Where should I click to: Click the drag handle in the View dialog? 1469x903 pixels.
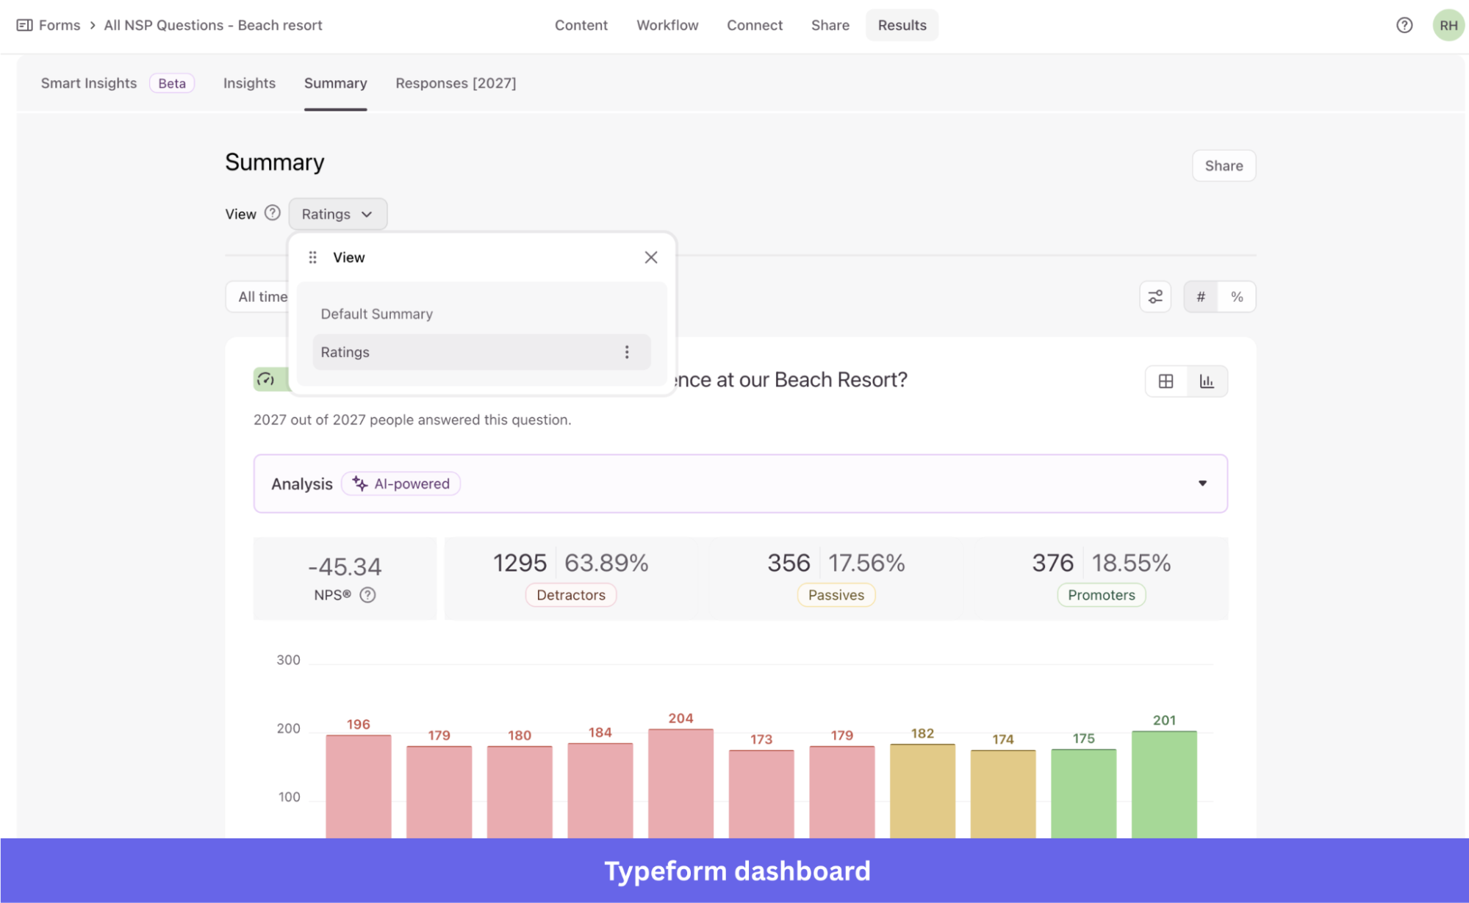point(312,257)
